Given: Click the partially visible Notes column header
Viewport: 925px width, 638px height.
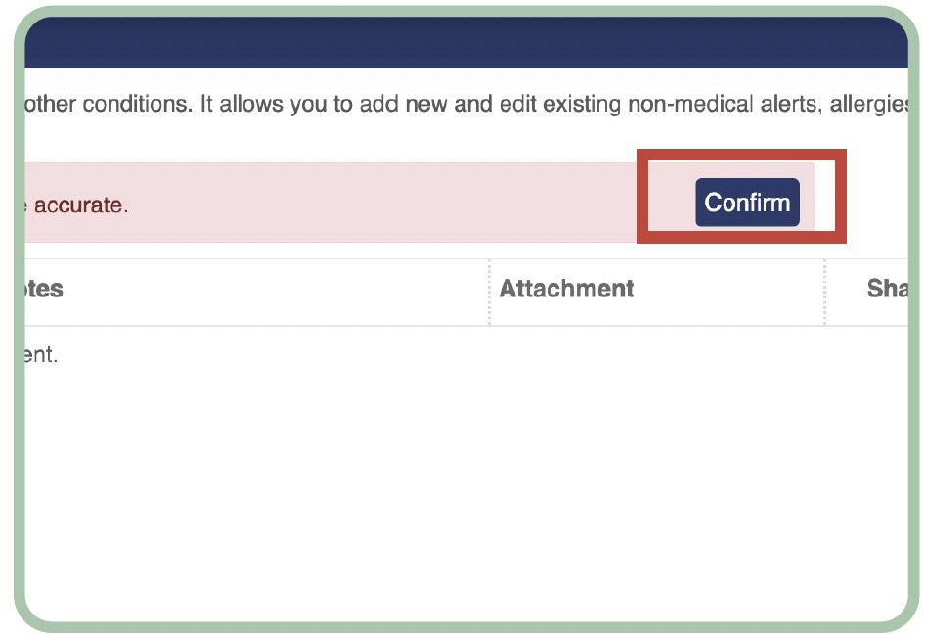Looking at the screenshot, I should coord(45,289).
